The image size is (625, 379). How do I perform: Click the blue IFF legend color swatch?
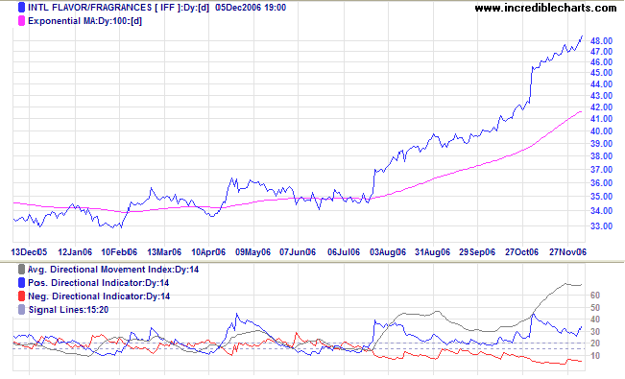[21, 7]
